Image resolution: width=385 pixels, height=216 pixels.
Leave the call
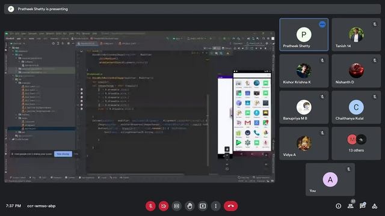pyautogui.click(x=230, y=206)
